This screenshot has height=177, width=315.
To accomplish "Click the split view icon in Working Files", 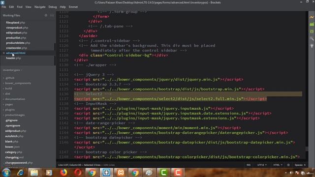I will click(x=52, y=15).
